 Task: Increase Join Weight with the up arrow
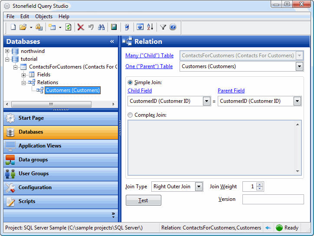(x=259, y=184)
